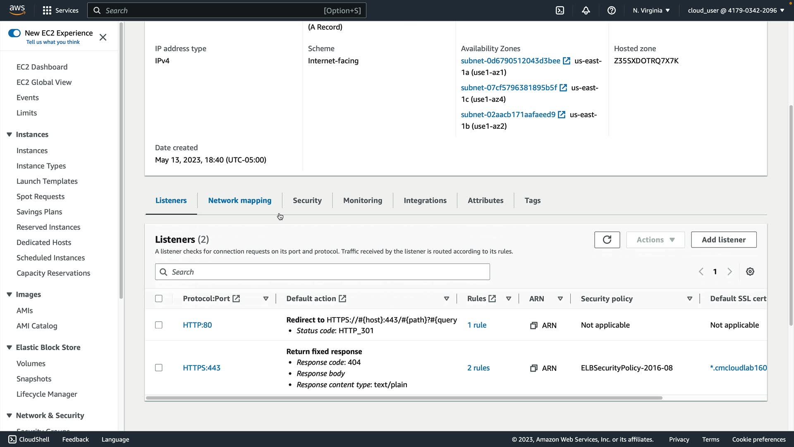This screenshot has width=794, height=447.
Task: Select the HTTP:80 listener checkbox
Action: click(159, 325)
